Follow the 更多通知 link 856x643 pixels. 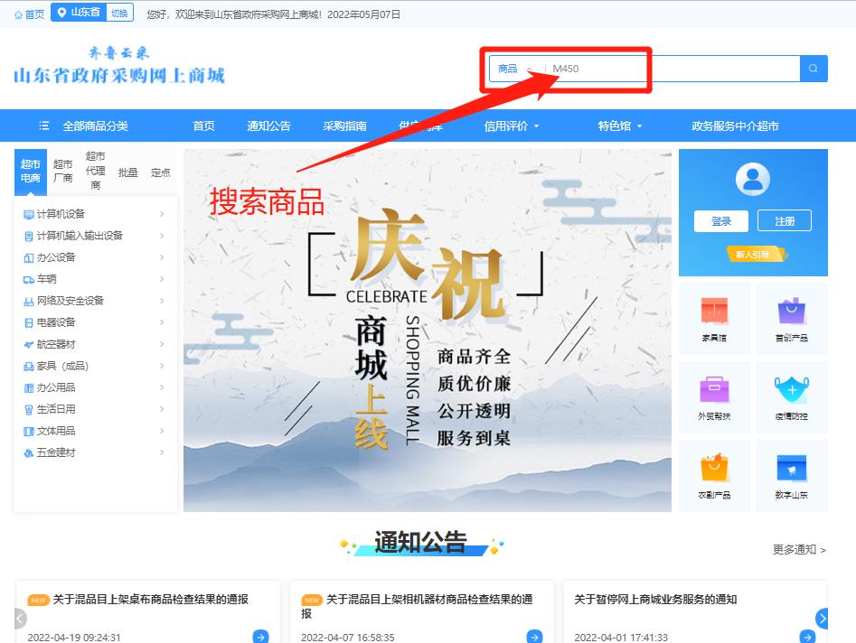click(x=799, y=549)
